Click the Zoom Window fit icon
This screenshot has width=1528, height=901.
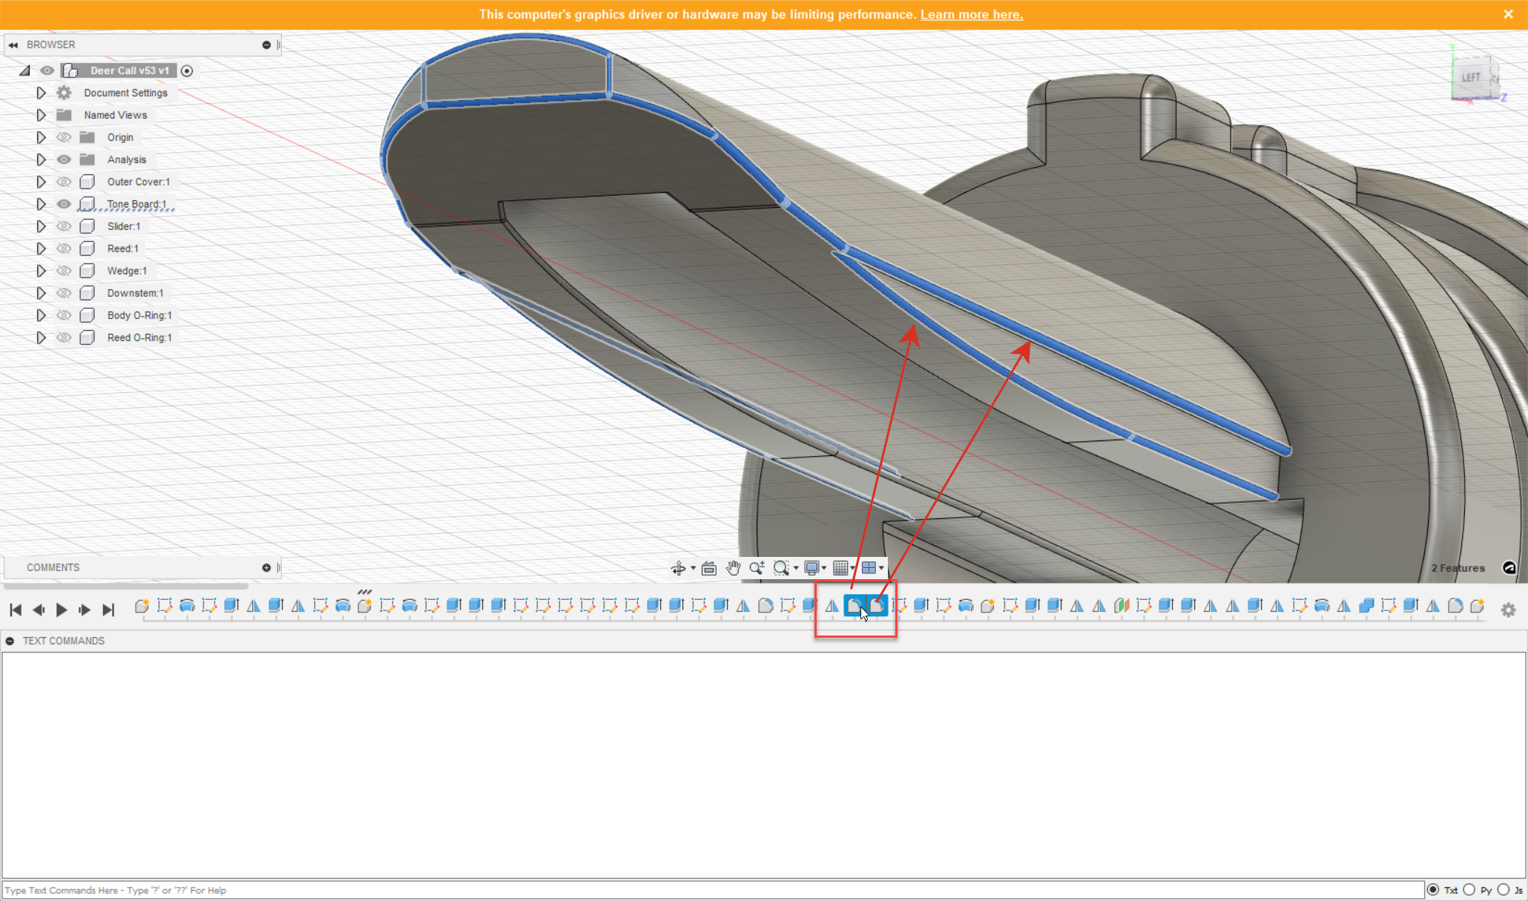pyautogui.click(x=781, y=568)
